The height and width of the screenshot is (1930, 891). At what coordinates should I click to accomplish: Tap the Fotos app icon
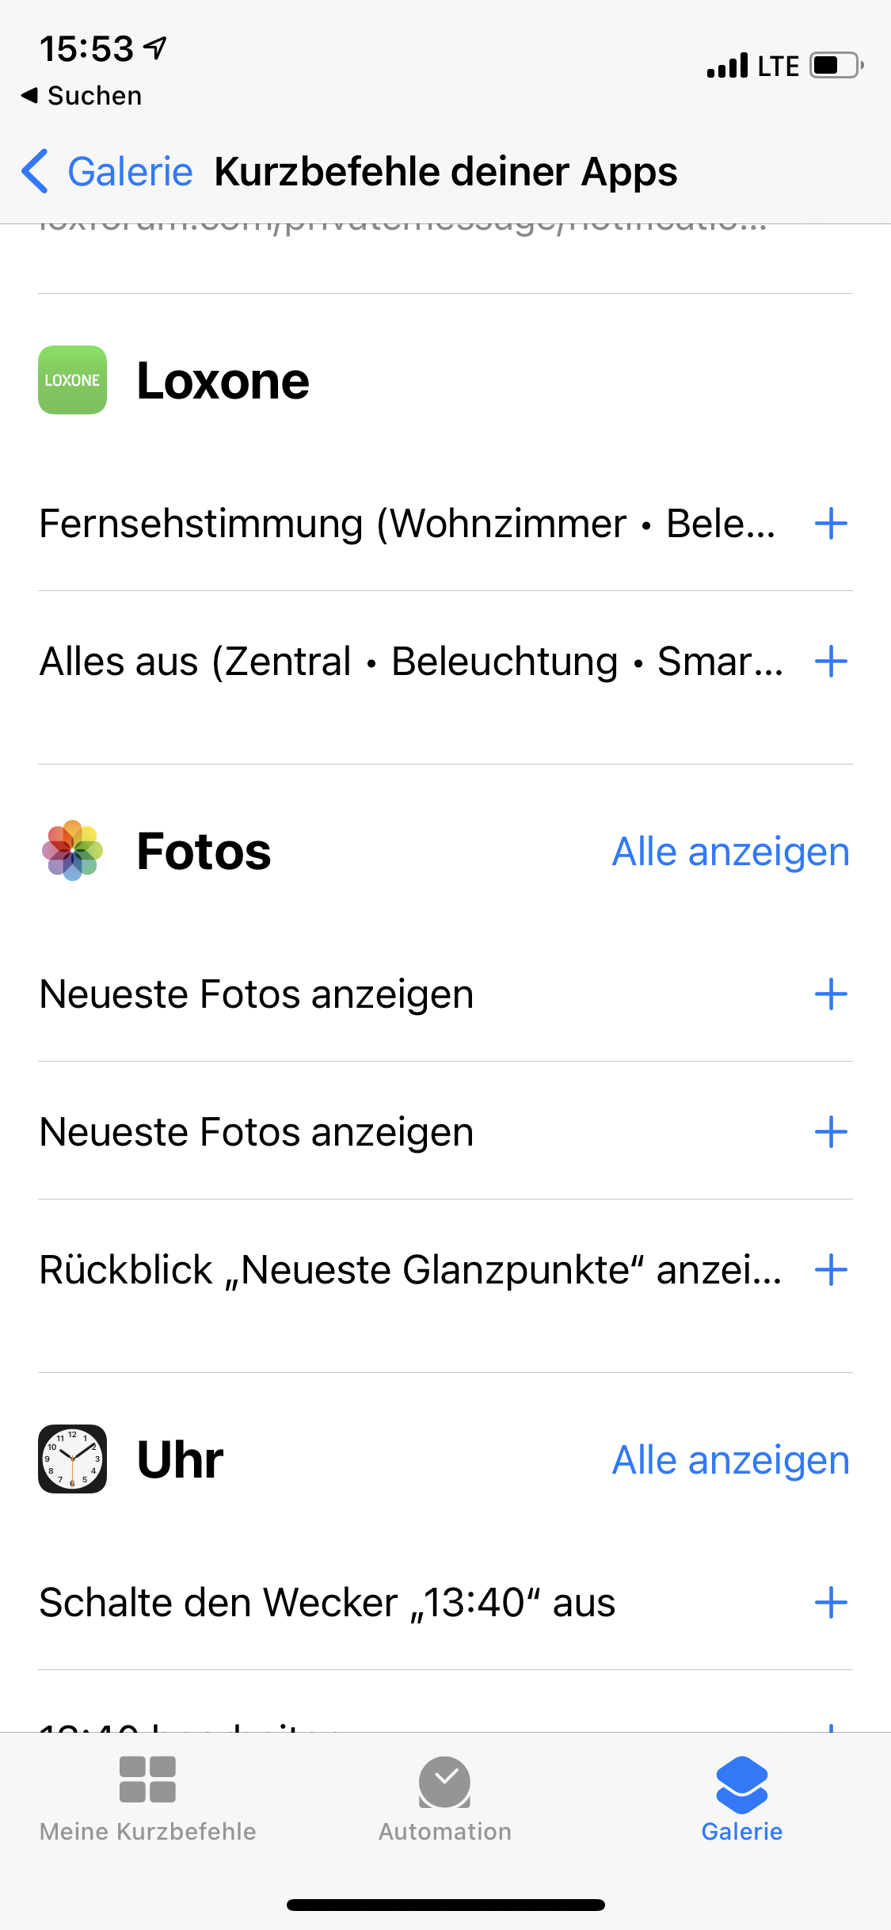pos(72,851)
